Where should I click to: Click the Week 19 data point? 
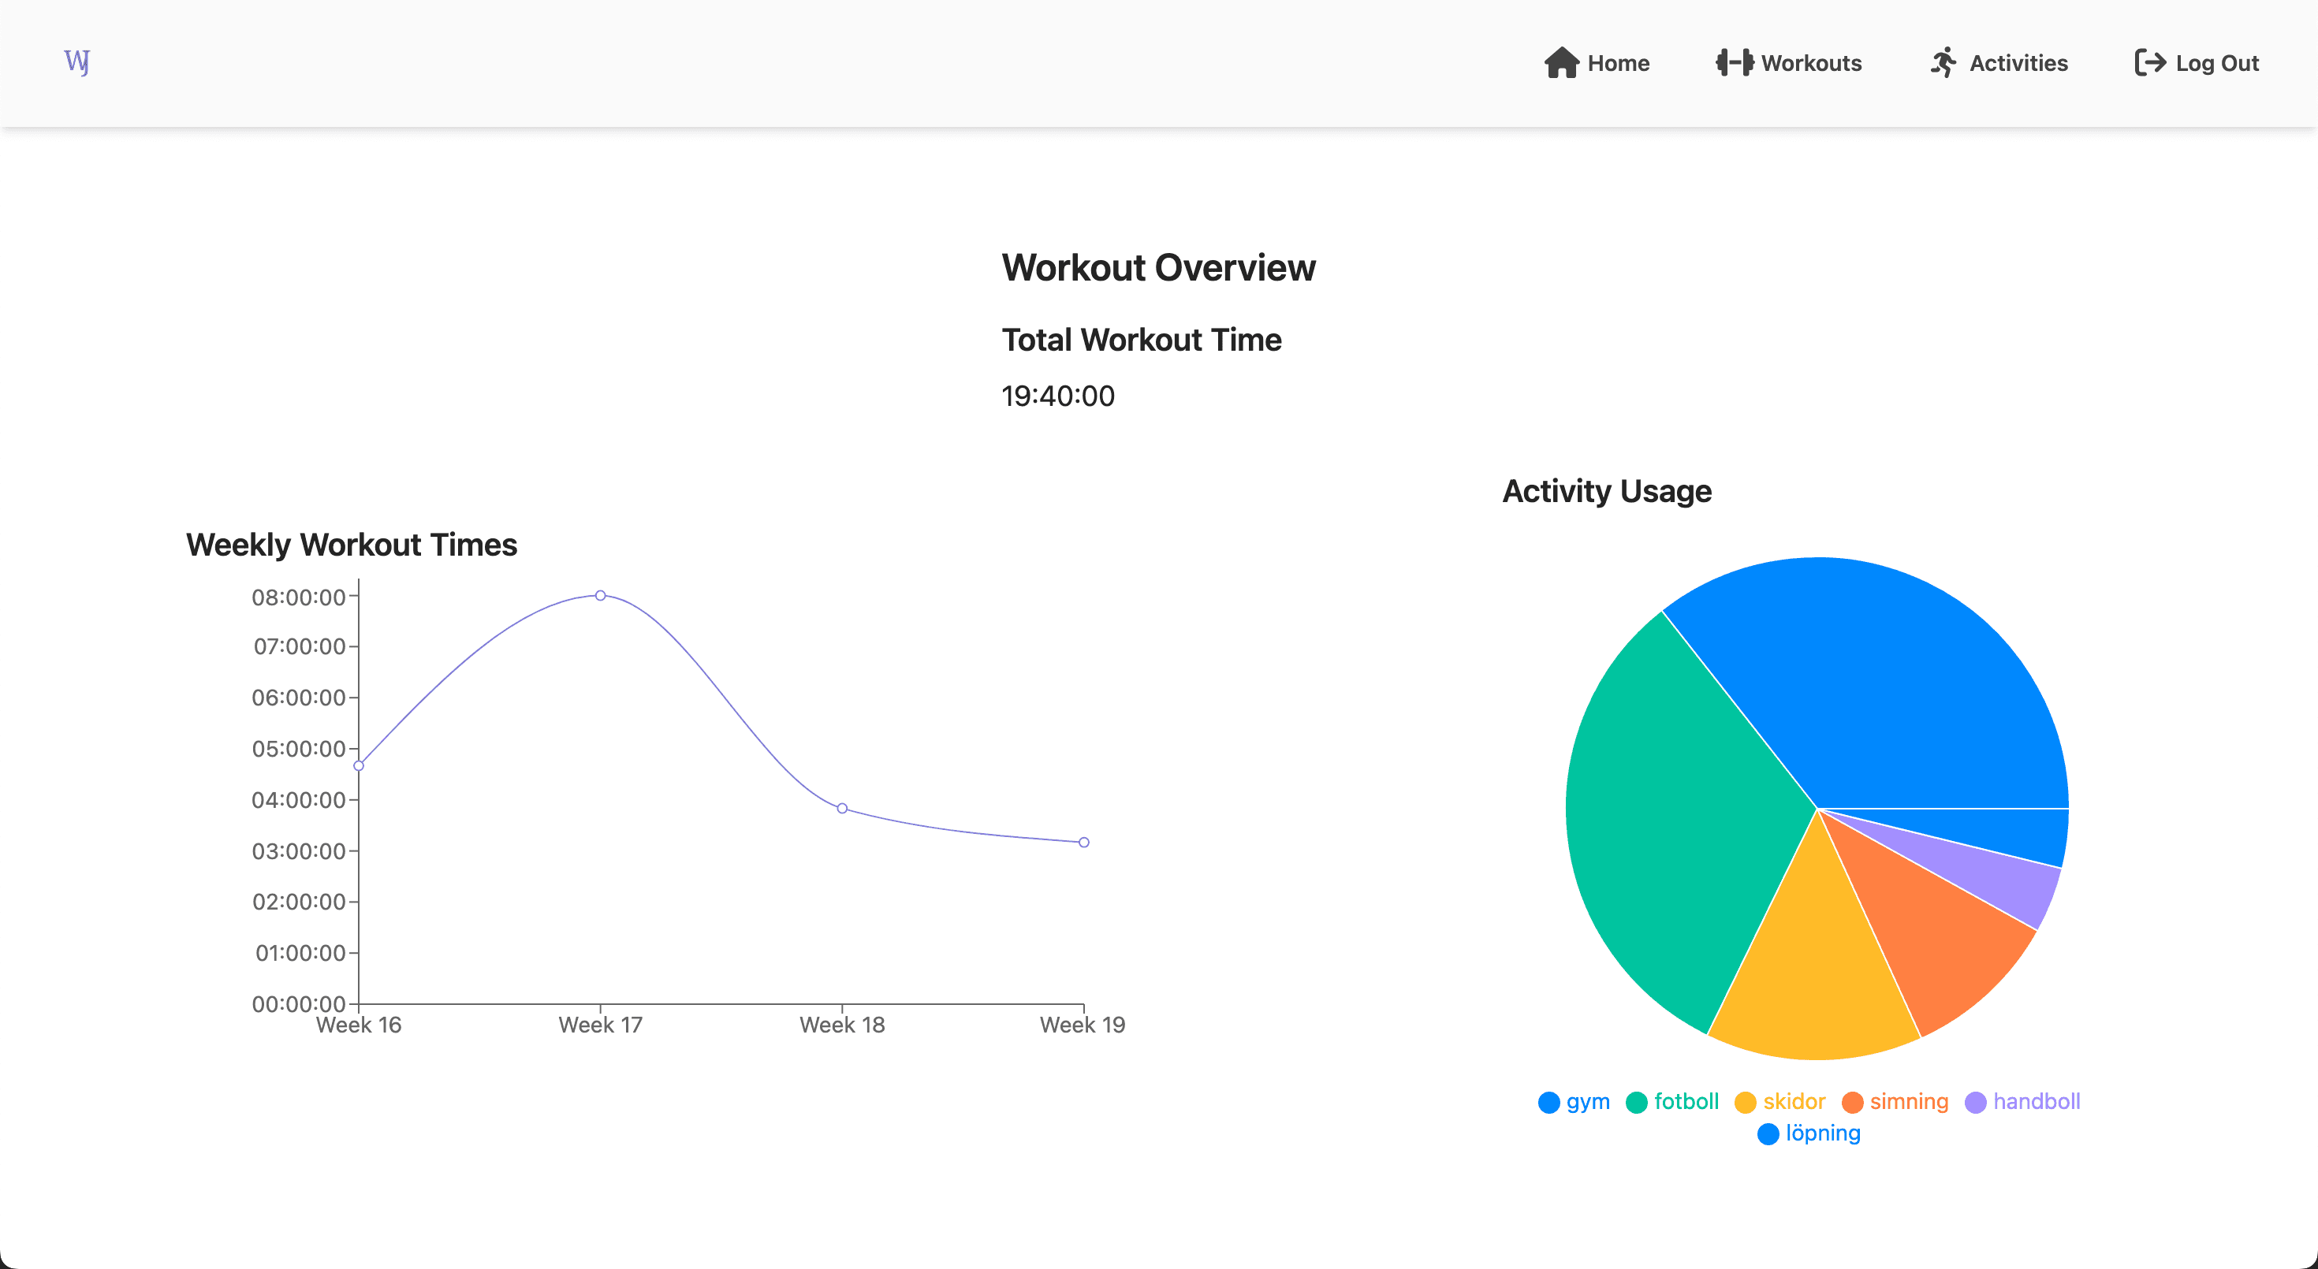[1084, 843]
